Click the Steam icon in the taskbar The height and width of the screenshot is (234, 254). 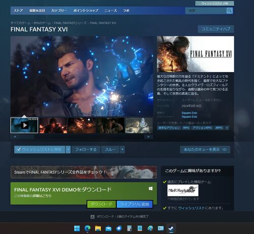click(x=171, y=228)
